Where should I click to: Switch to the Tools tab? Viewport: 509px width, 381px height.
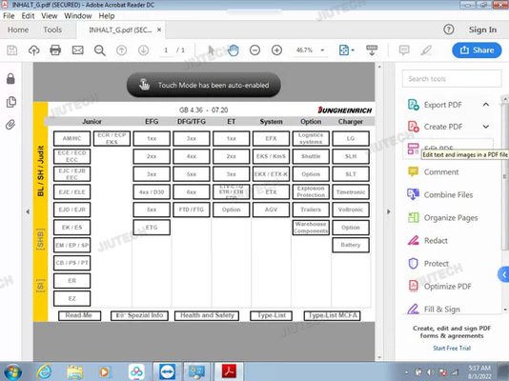coord(52,30)
